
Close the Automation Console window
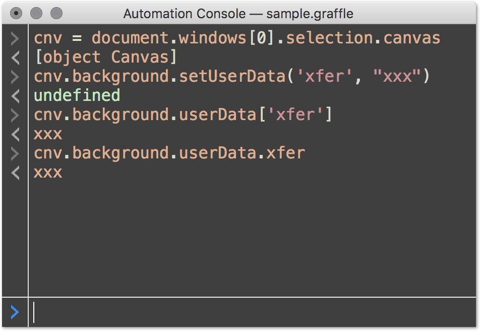point(16,14)
